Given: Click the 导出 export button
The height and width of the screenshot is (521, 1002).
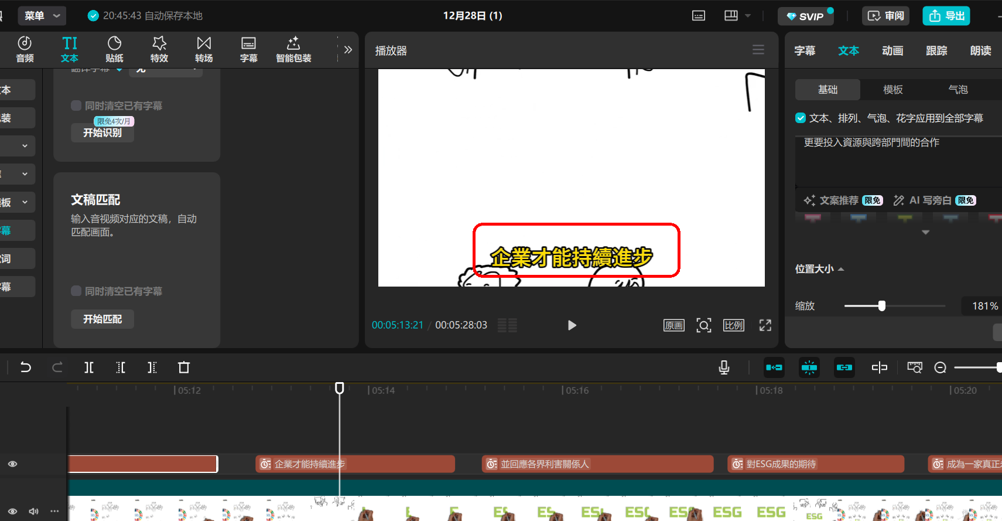Looking at the screenshot, I should pos(946,16).
